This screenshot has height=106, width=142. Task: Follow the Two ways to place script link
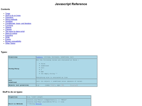tap(15, 31)
